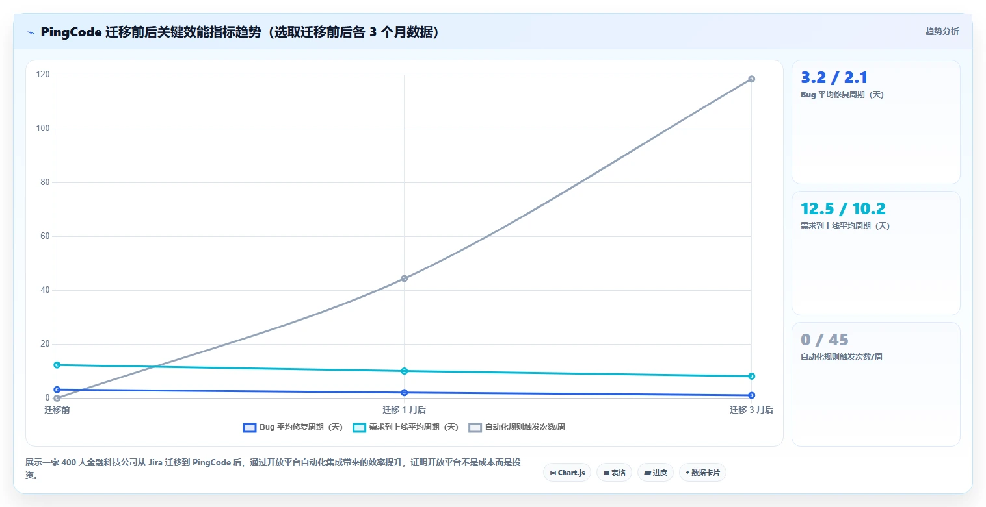The width and height of the screenshot is (986, 507).
Task: Click the 需求到上线平均周期（天）legend label
Action: tap(414, 427)
